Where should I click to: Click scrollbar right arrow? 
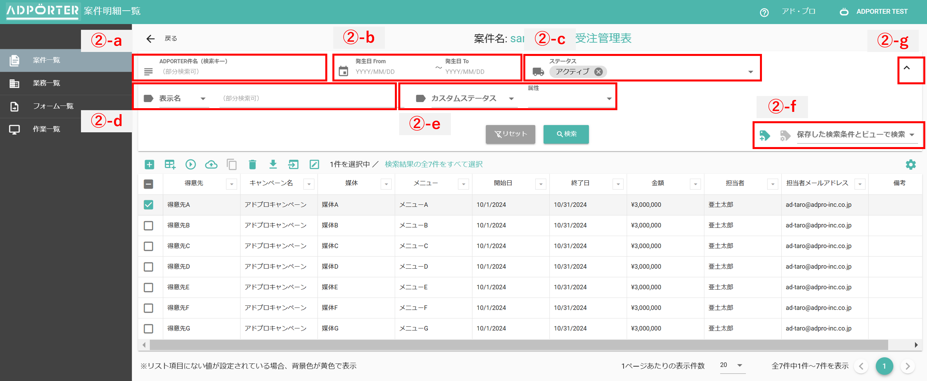click(916, 345)
